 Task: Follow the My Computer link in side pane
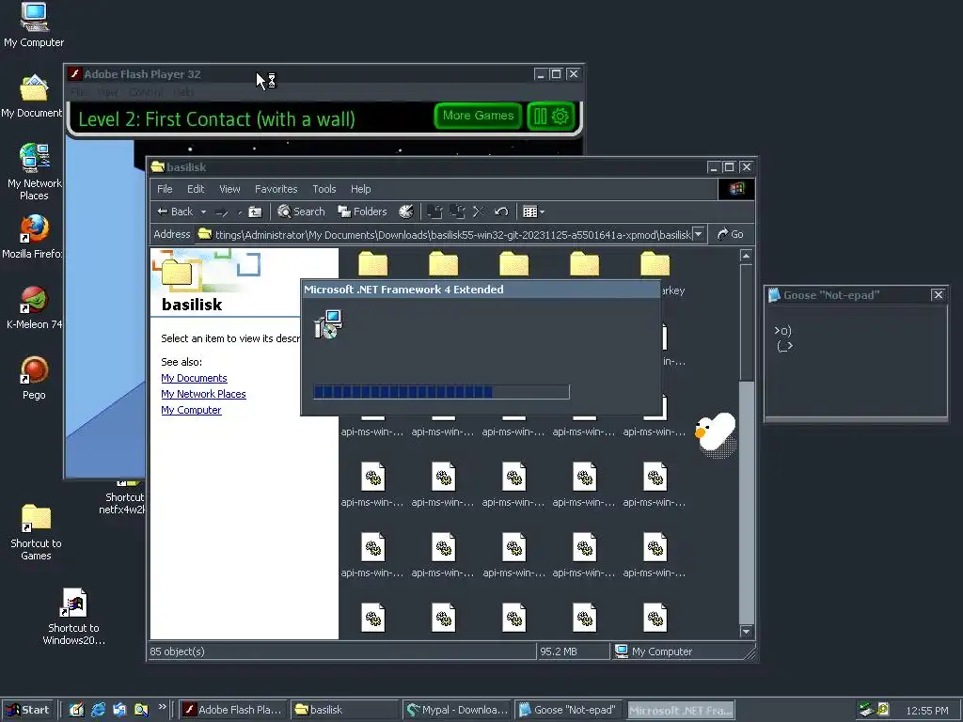point(191,410)
